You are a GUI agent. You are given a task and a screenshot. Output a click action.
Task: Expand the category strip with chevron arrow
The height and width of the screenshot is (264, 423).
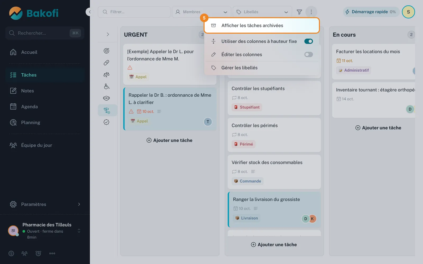108,34
